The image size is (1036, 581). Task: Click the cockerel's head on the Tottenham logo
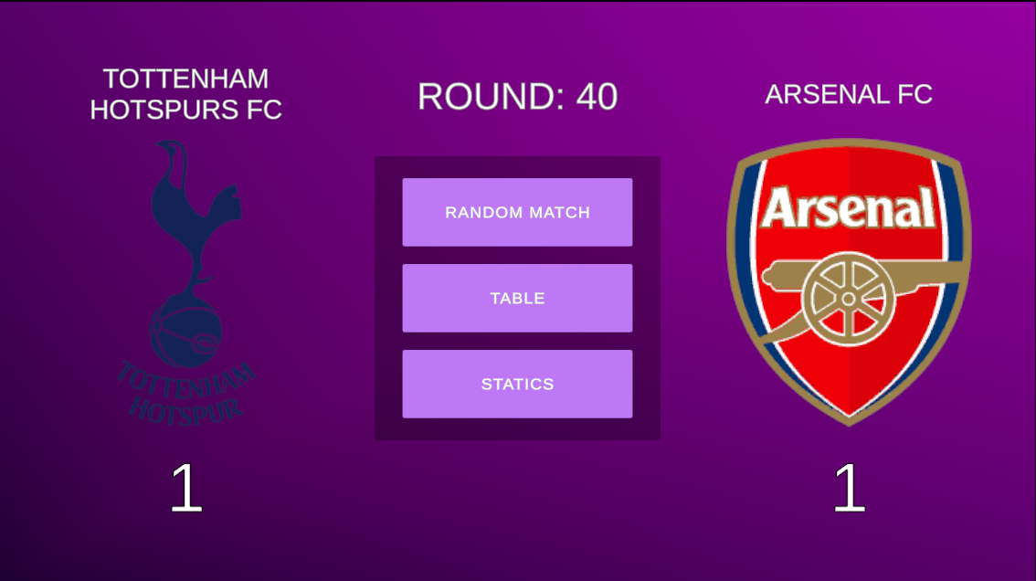click(x=167, y=155)
